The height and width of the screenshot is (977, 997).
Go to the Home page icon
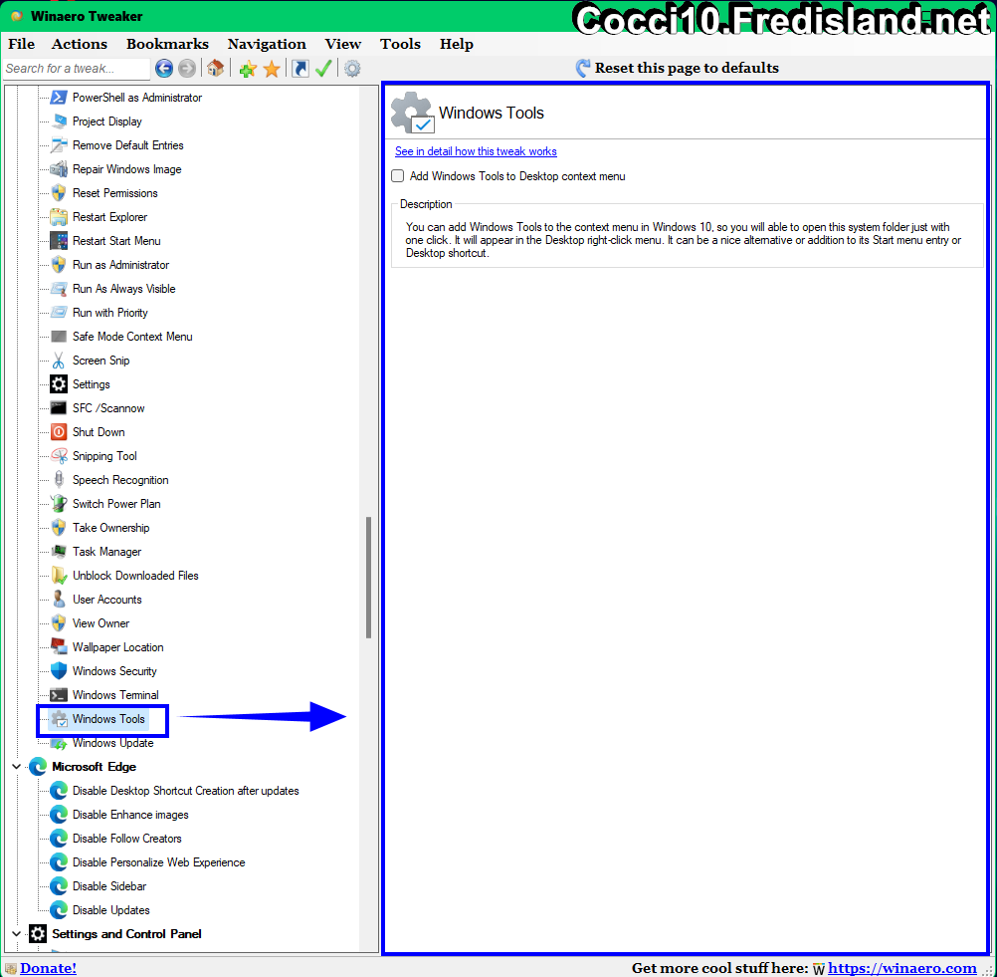216,68
